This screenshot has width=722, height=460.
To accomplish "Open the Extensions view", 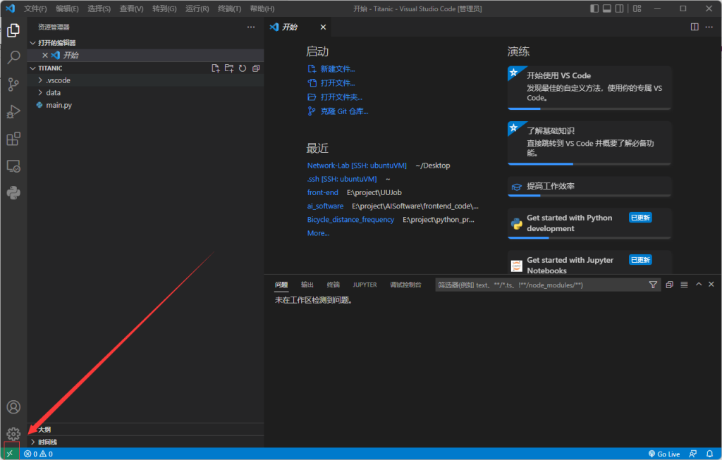I will pos(13,139).
